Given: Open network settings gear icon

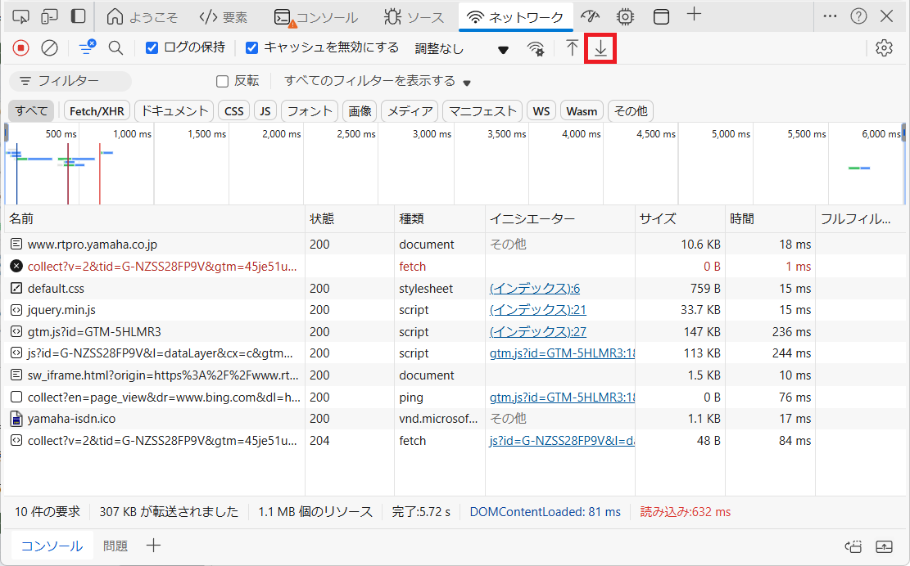Looking at the screenshot, I should pos(883,48).
